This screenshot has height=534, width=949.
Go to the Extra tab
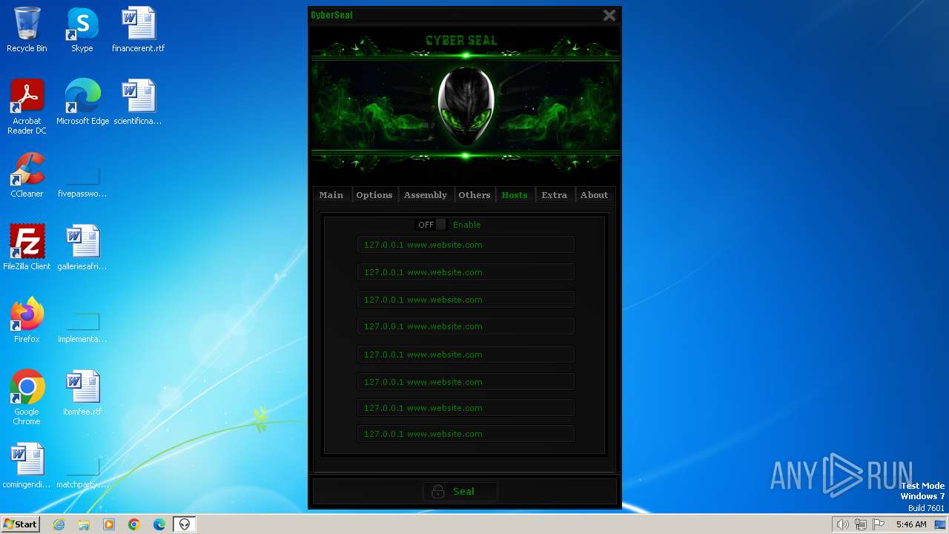(555, 195)
